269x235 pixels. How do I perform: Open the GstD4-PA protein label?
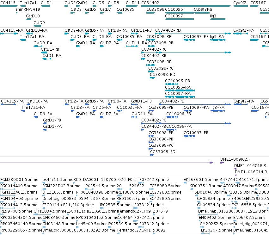85,114
